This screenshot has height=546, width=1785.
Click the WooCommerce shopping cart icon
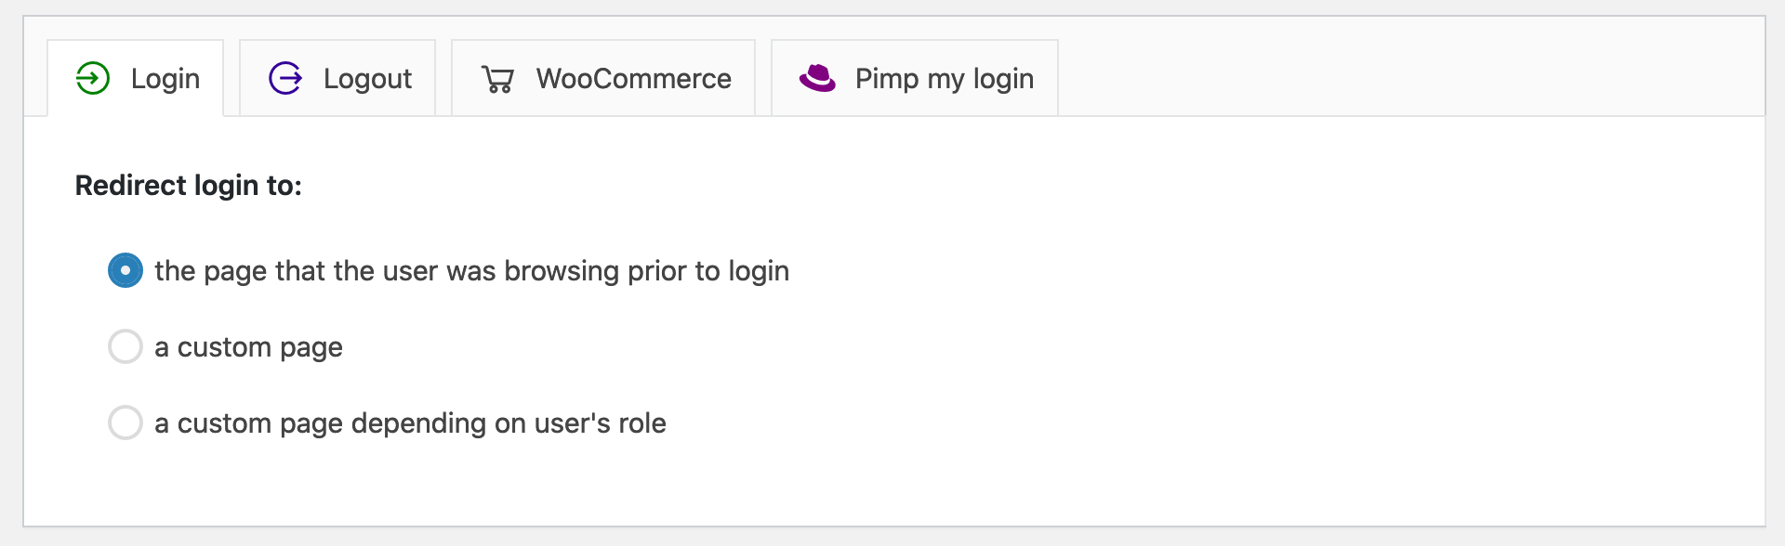498,79
